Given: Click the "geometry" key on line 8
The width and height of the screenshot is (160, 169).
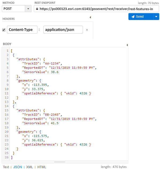Looking at the screenshot, I should [x=26, y=81].
